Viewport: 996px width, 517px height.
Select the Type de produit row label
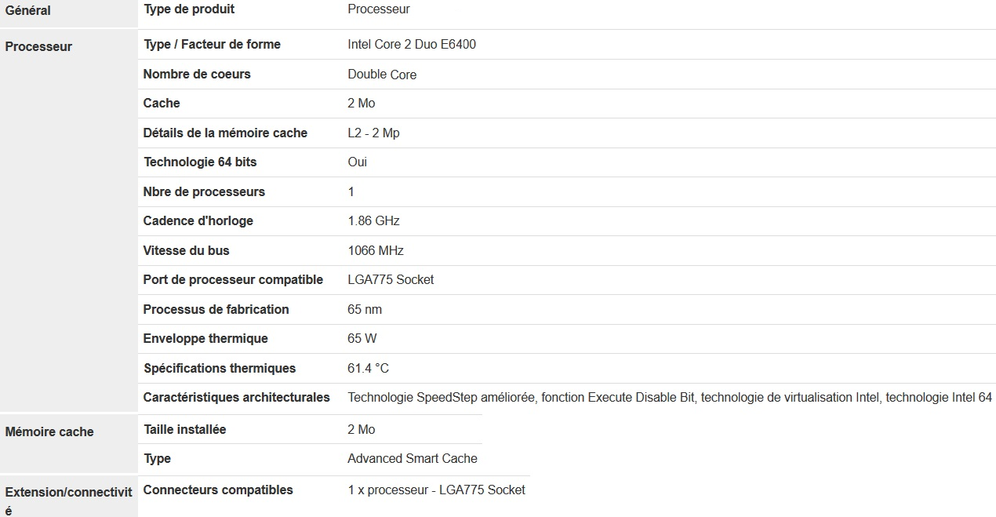point(189,9)
